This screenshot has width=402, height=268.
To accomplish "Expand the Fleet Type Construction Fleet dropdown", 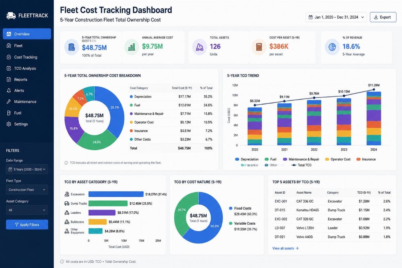I will point(27,190).
